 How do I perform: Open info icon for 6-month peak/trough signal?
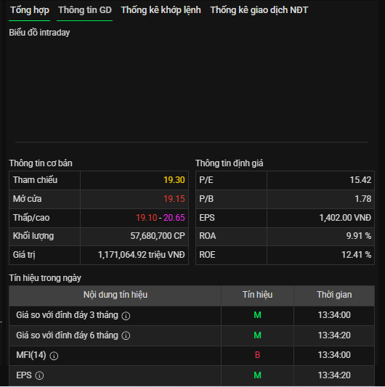tap(126, 335)
